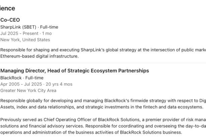Open Managing Director, Head of Strategic Ecosystem Partnerships
The height and width of the screenshot is (137, 206).
(x=75, y=71)
